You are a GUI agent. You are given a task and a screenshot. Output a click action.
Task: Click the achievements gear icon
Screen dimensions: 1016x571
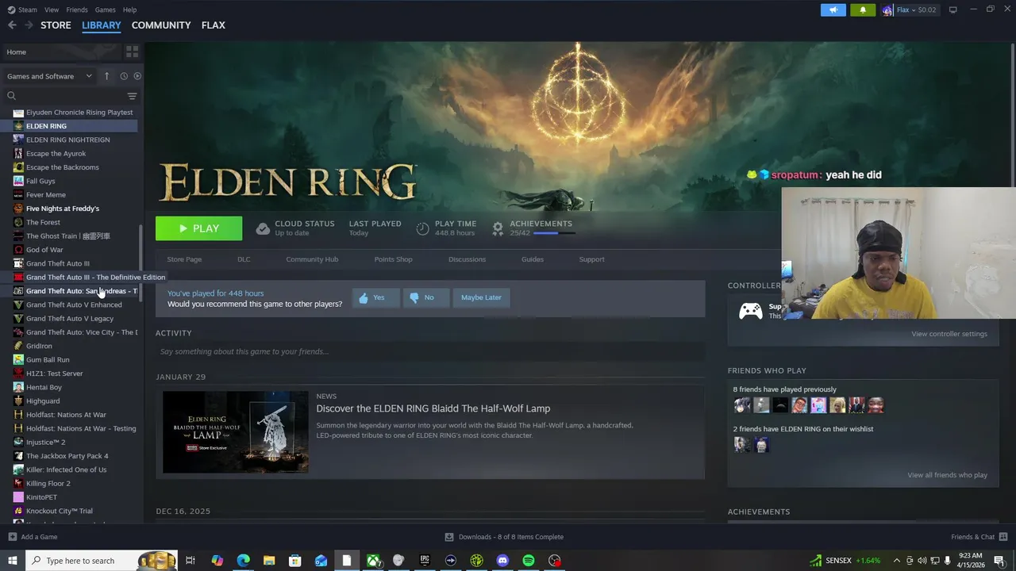[498, 229]
